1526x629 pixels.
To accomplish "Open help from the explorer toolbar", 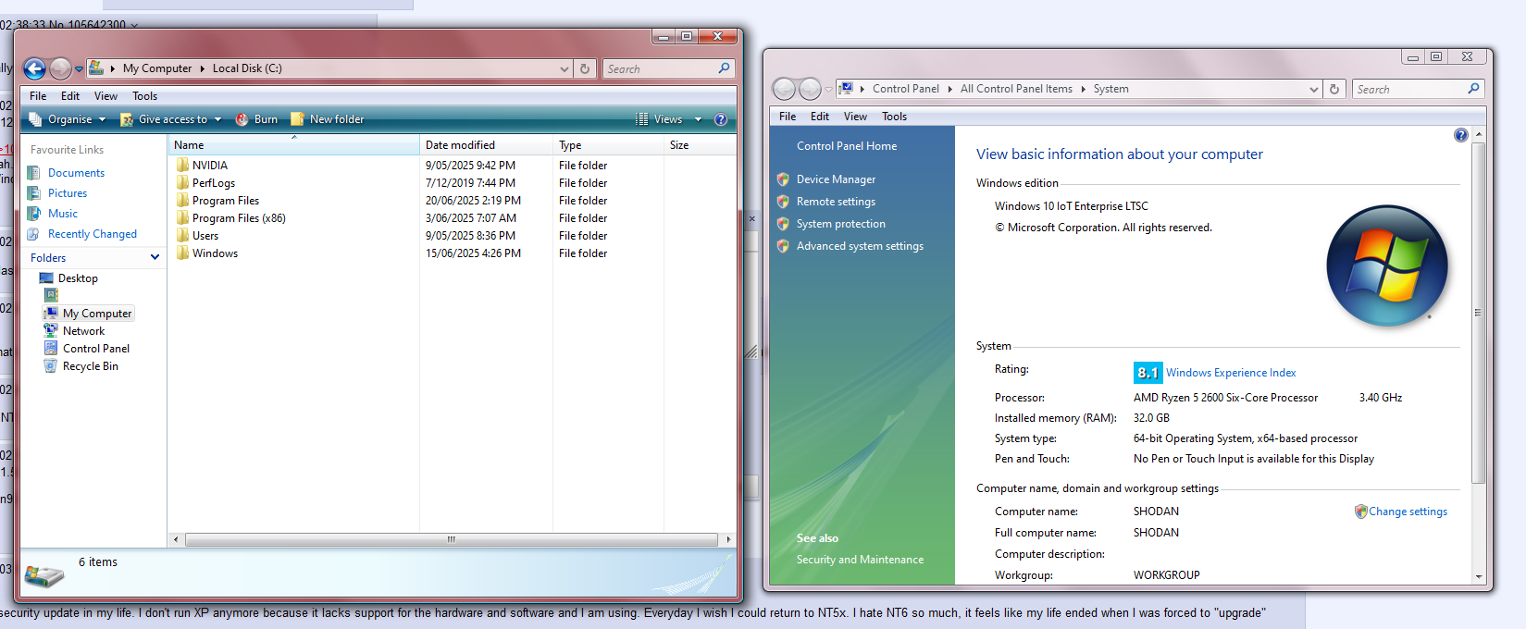I will 721,119.
